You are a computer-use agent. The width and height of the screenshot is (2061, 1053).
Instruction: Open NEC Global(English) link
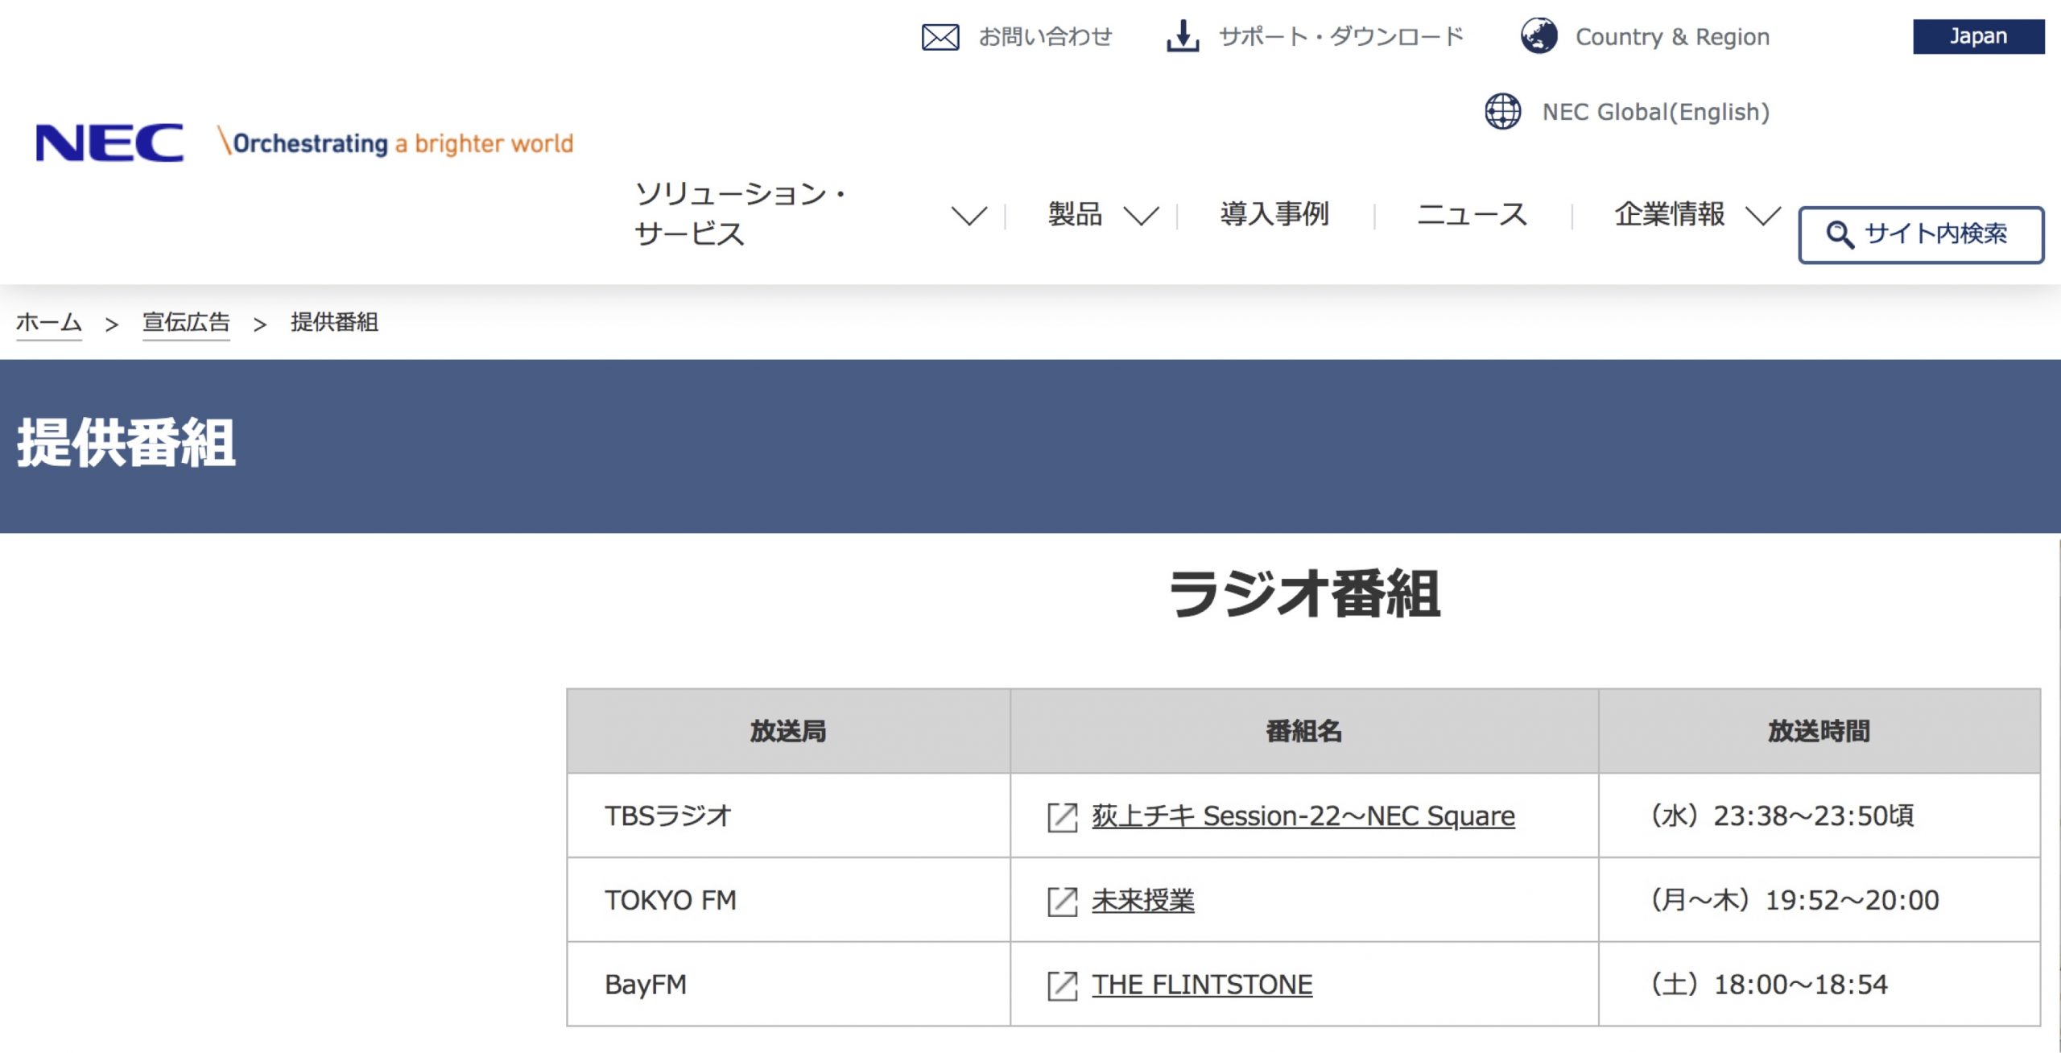point(1655,112)
